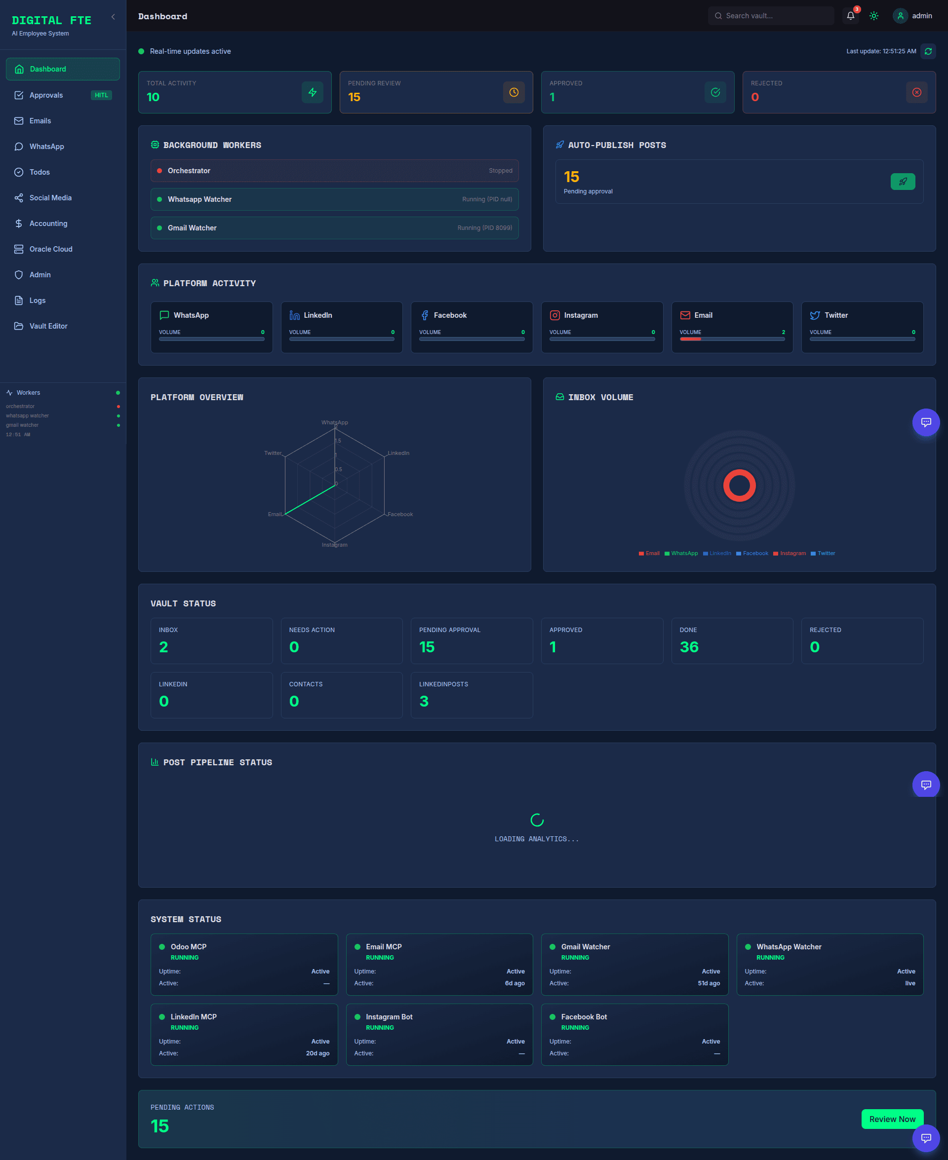This screenshot has height=1160, width=948.
Task: Click the Total Activity lightning icon
Action: [x=313, y=92]
